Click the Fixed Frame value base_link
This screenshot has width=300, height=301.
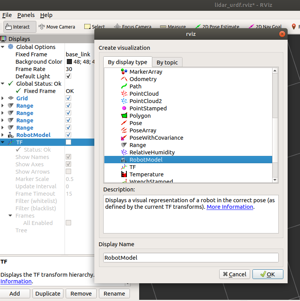coord(78,54)
